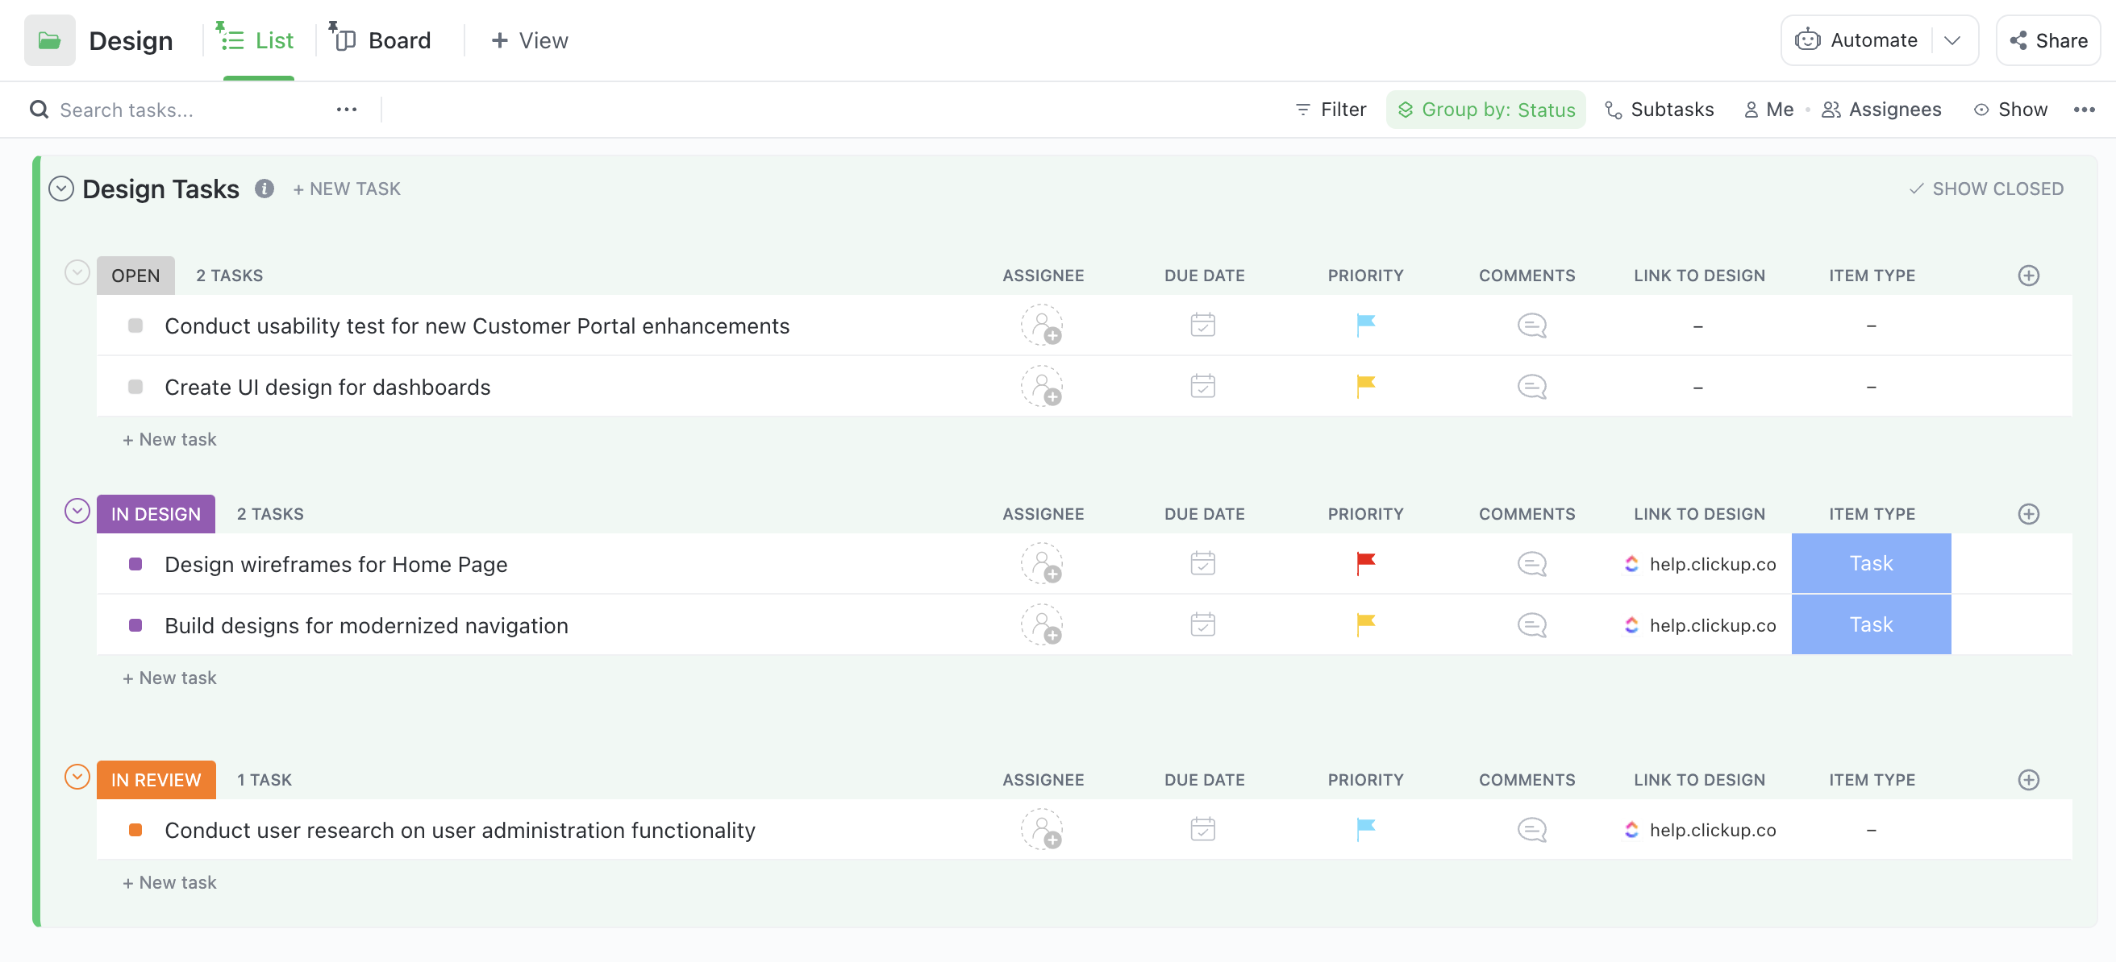
Task: Click the Share button
Action: [2047, 40]
